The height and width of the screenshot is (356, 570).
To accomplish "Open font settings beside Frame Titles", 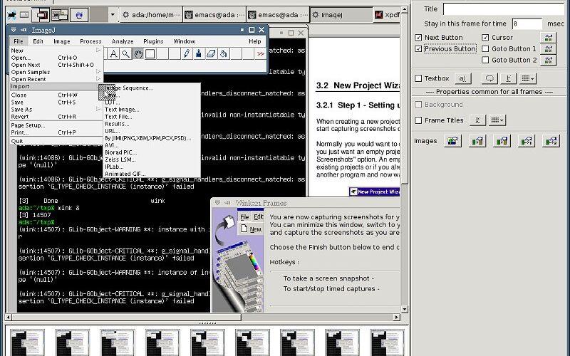I will click(x=477, y=120).
